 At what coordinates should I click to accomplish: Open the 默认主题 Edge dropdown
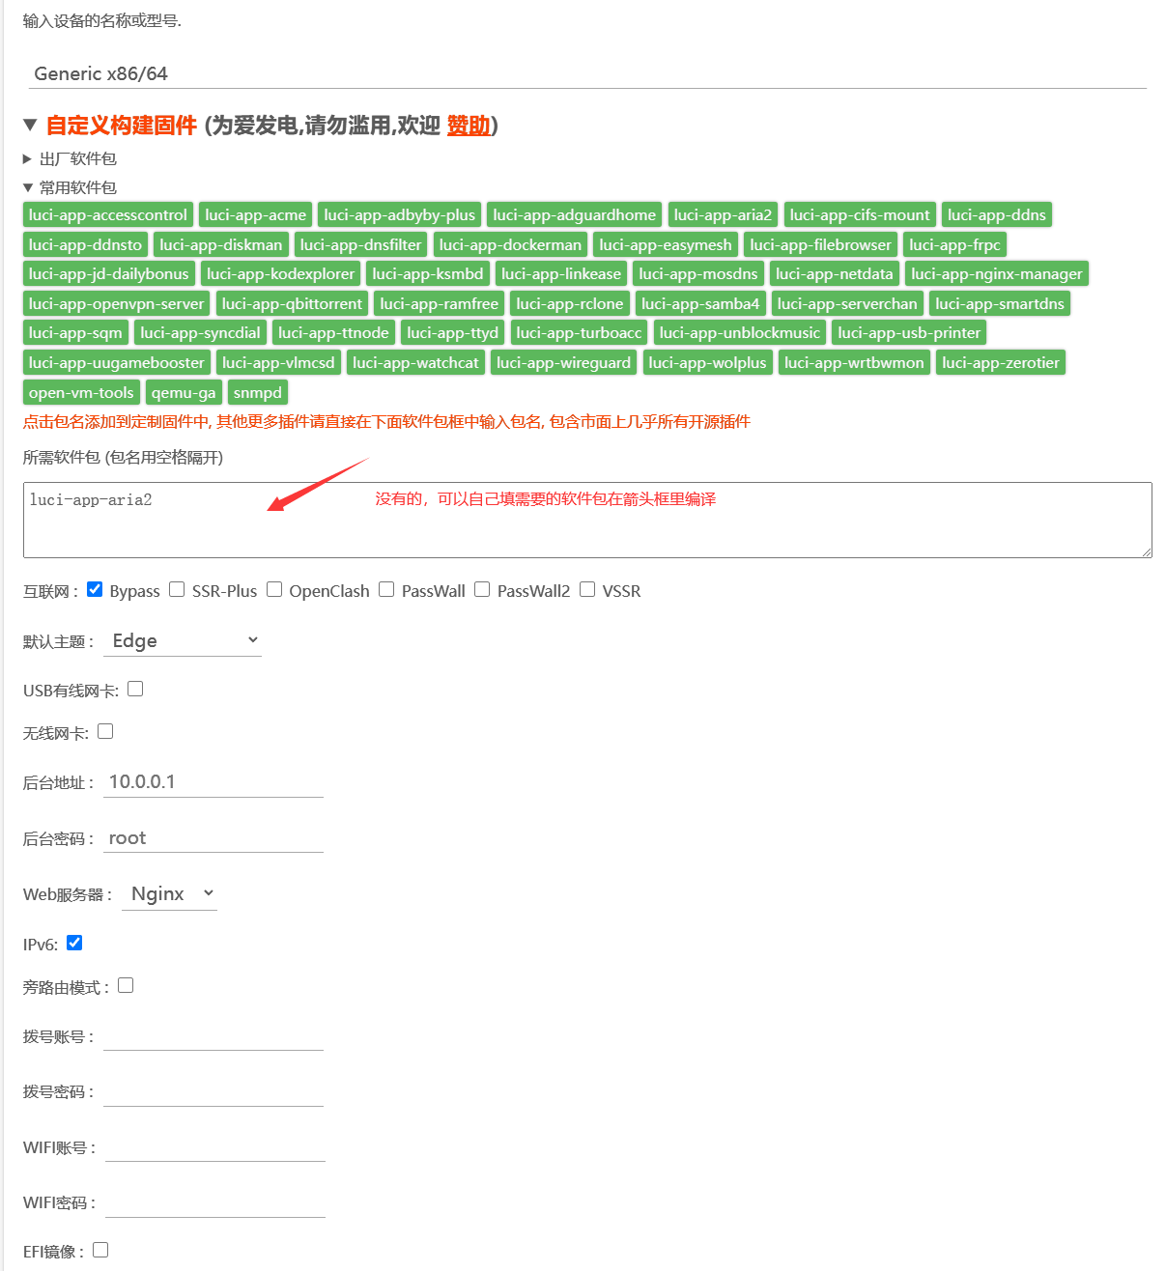(183, 640)
